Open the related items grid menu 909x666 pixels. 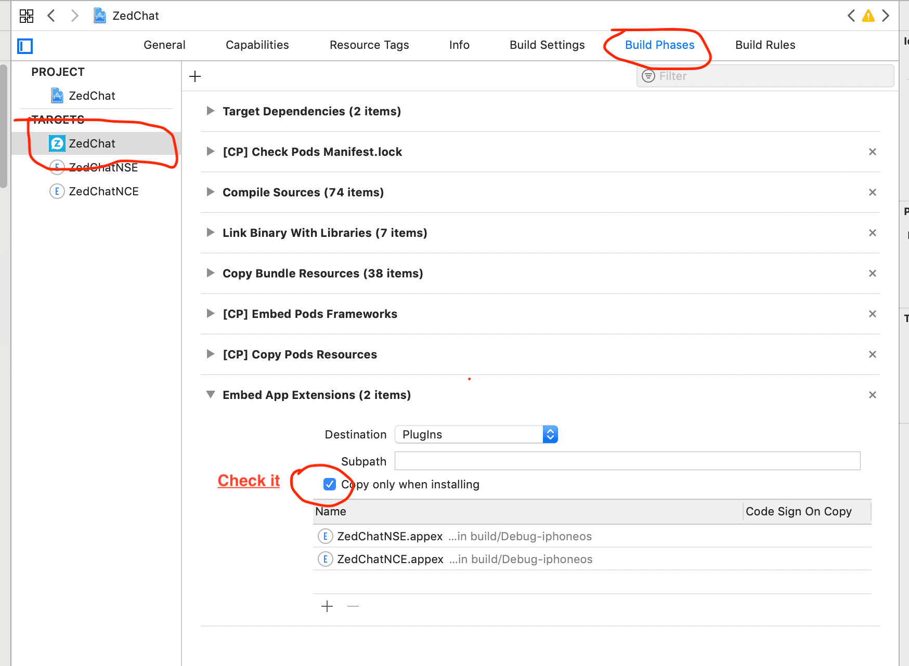tap(27, 16)
